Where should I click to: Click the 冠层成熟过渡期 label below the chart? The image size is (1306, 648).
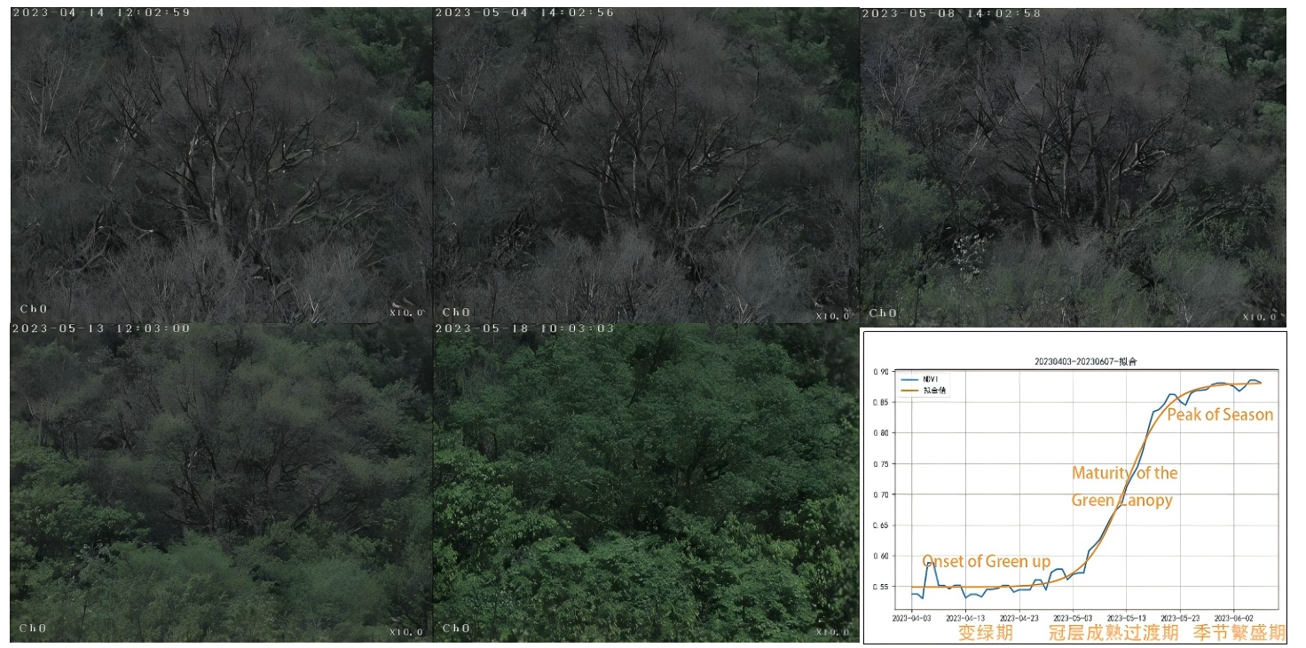[x=1113, y=633]
